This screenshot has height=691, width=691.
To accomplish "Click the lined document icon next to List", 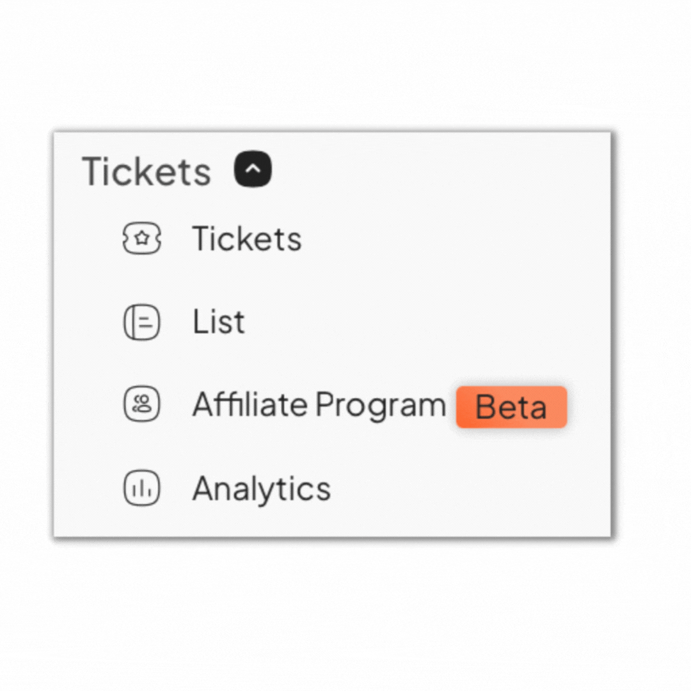I will tap(141, 322).
